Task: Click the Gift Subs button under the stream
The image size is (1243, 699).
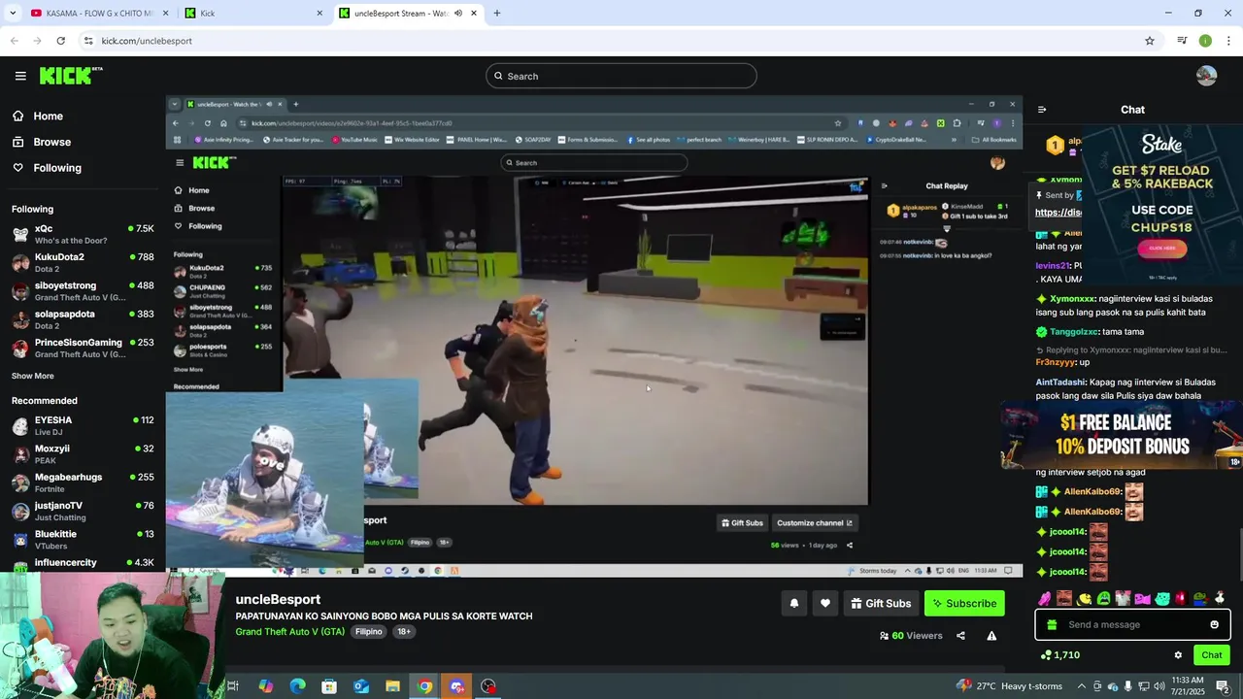Action: [881, 604]
